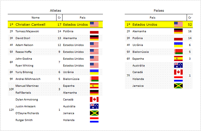Screen dimensions: 201x131
Task: Select the Nome column header
Action: pyautogui.click(x=36, y=18)
